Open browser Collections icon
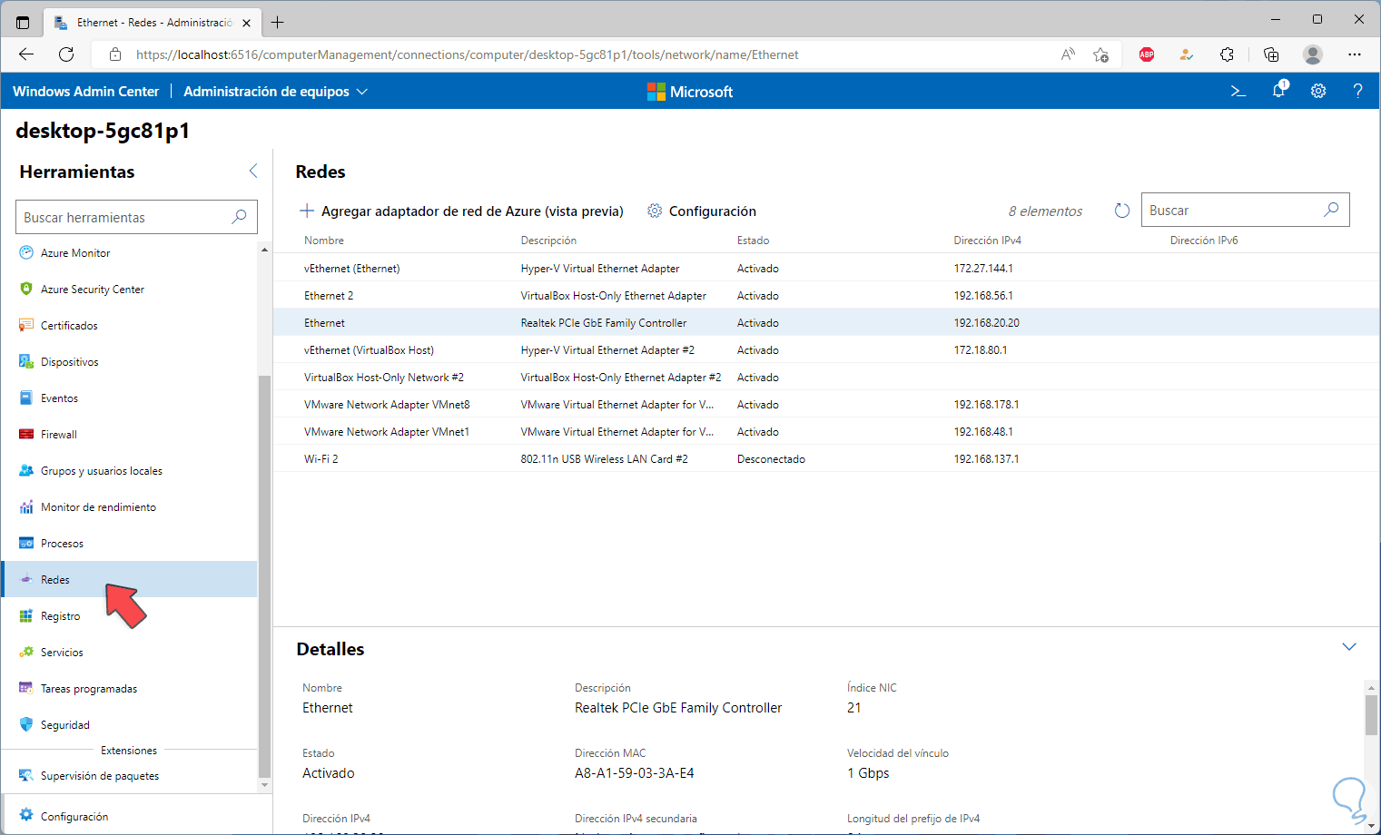Screen dimensions: 1381x835 1271,54
